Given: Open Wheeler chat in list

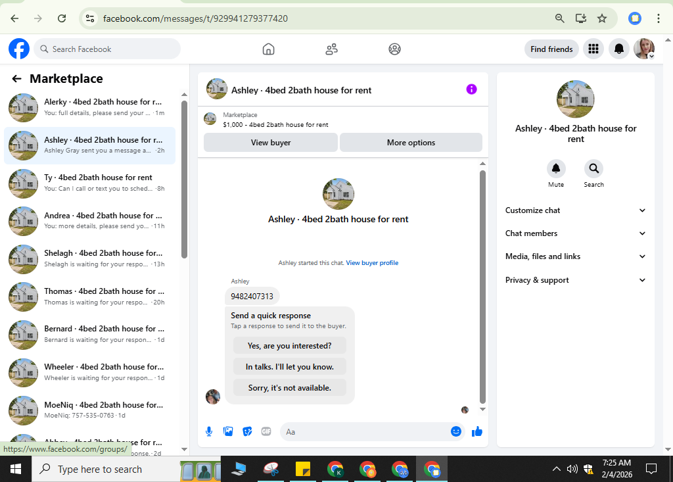Looking at the screenshot, I should (89, 372).
